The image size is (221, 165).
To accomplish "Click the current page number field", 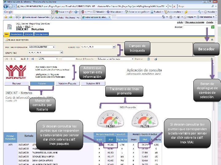I will [x=17, y=59].
